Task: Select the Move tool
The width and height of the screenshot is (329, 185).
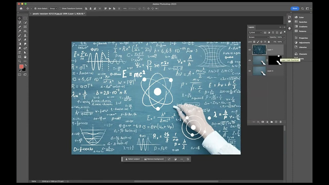Action: tap(20, 18)
